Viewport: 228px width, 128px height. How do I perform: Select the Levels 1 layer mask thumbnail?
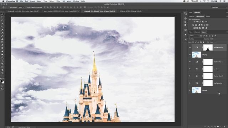pyautogui.click(x=208, y=69)
